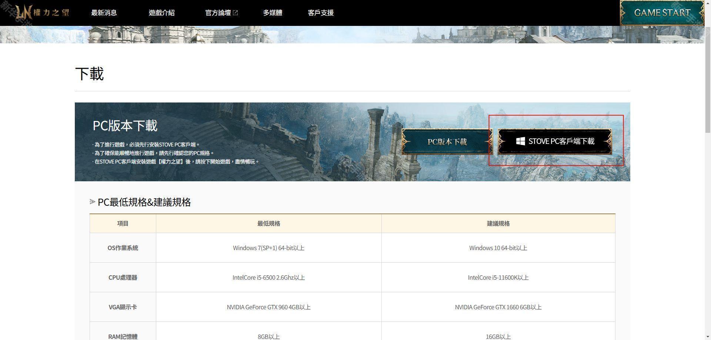711x340 pixels.
Task: Click the Windows logo on the STOVE button
Action: tap(520, 141)
